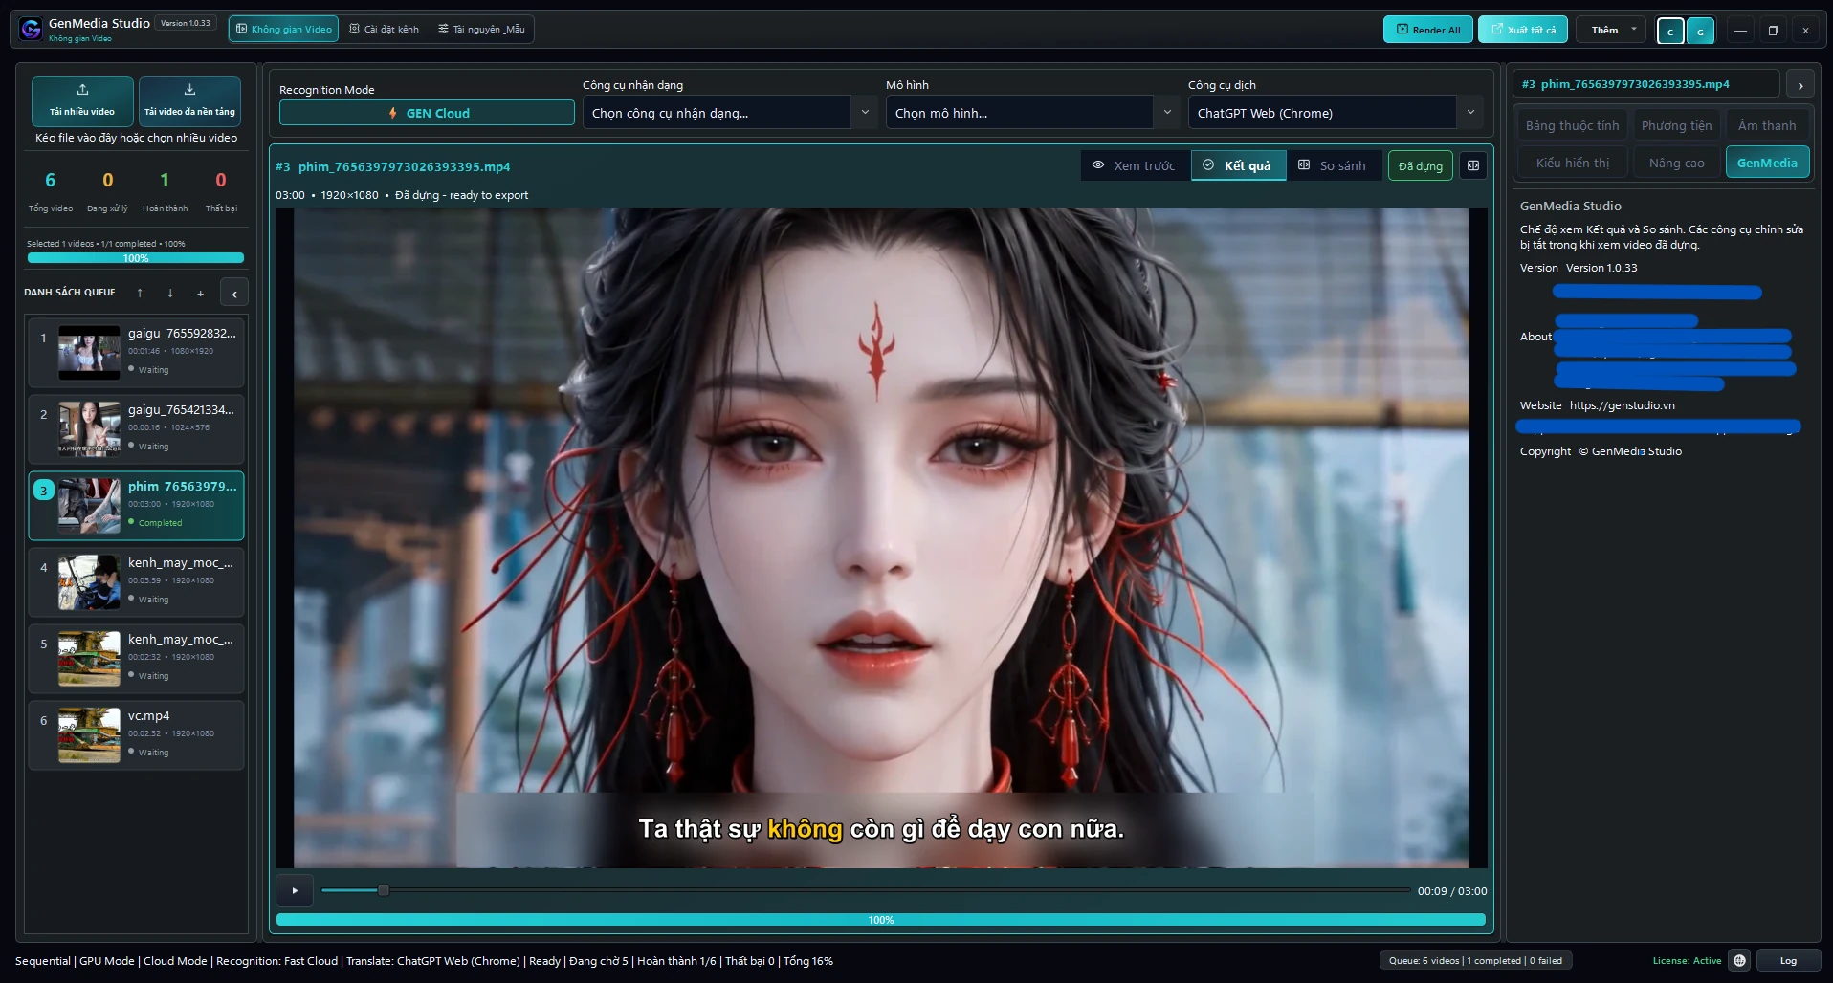1833x983 pixels.
Task: Move queue item down with the down arrow
Action: point(170,293)
